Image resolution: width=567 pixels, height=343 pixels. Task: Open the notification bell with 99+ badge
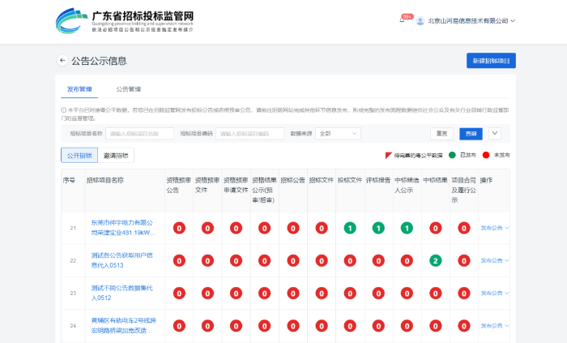point(403,20)
